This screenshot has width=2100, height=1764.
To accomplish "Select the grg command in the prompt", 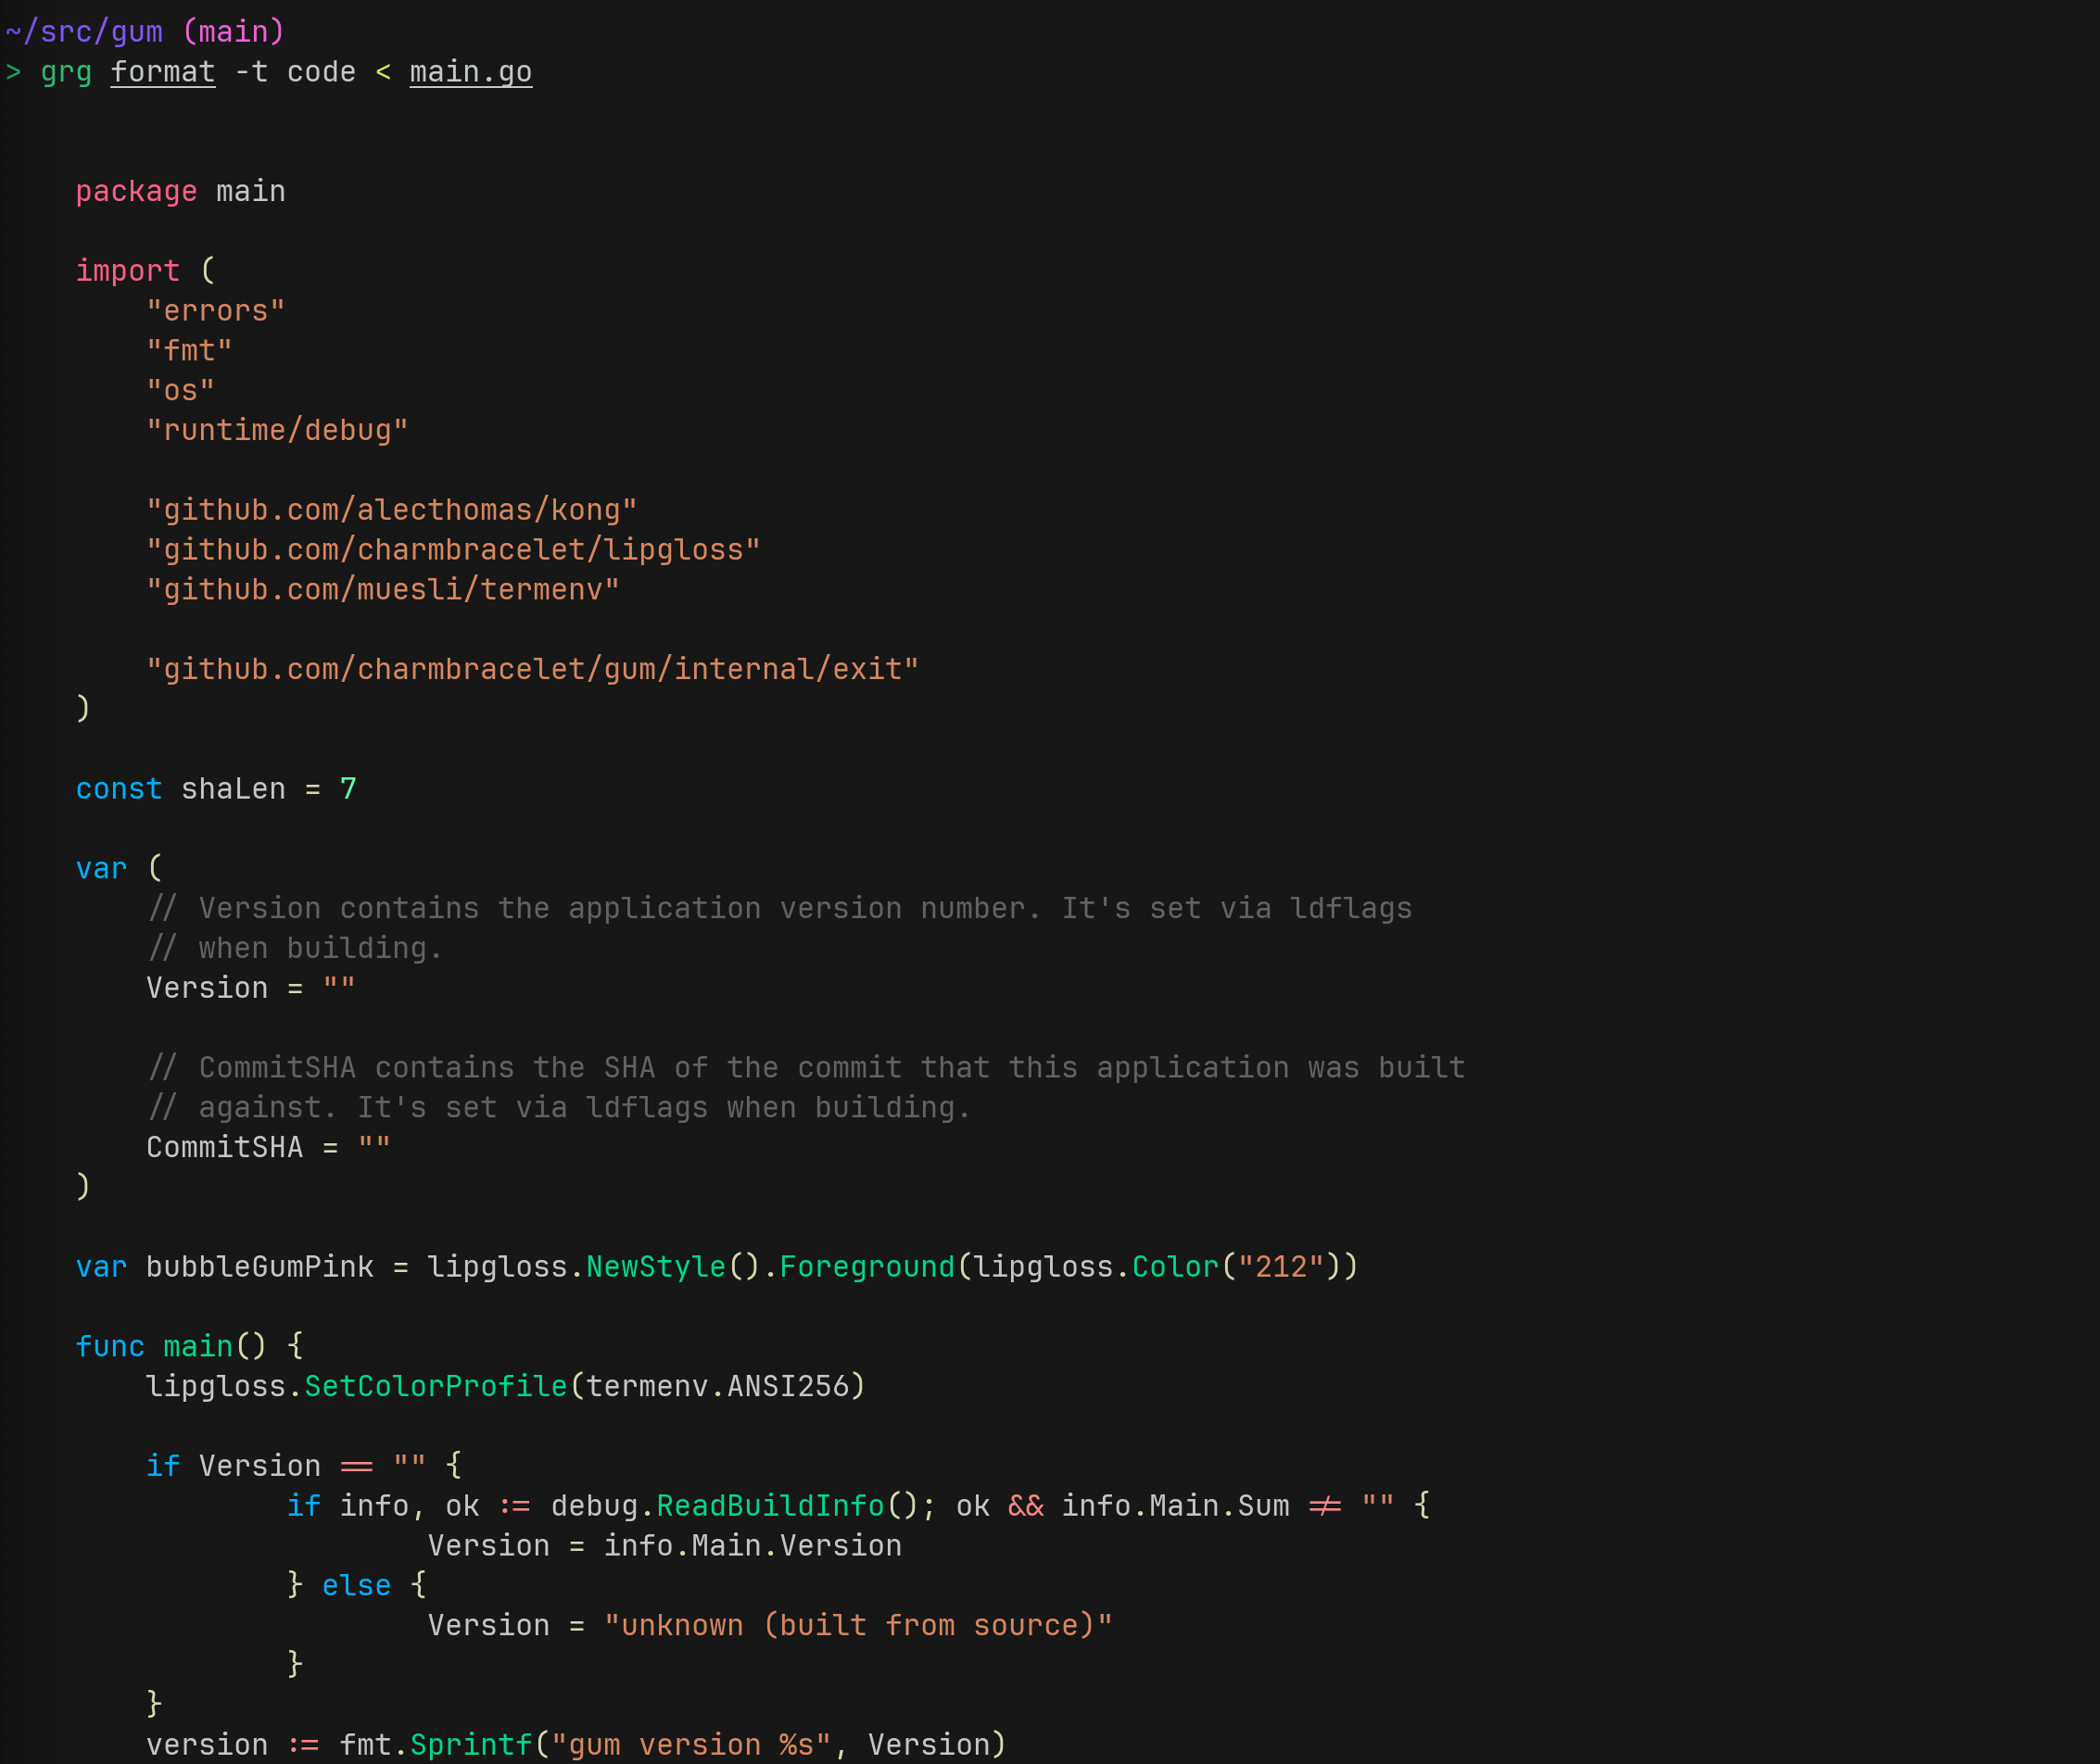I will tap(66, 71).
